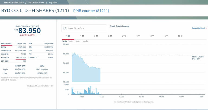The width and height of the screenshot is (208, 110).
Task: Open the 1 M chart range tab
Action: 82,36
